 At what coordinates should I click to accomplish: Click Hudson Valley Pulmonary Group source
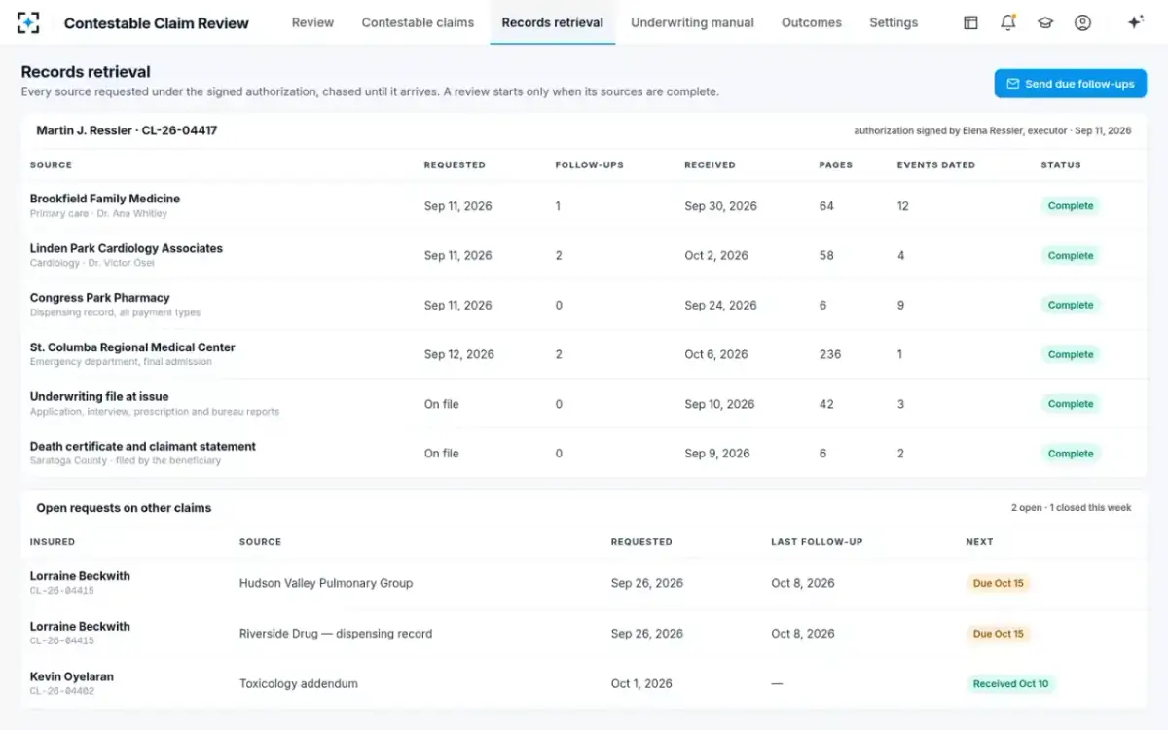(326, 583)
